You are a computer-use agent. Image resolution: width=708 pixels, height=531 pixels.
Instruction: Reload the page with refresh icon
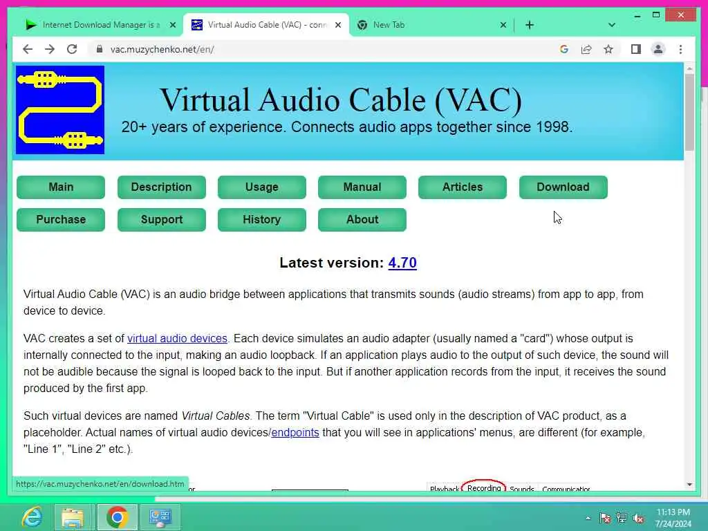point(72,49)
